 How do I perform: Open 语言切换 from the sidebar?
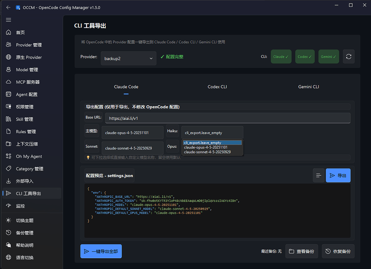click(x=32, y=257)
